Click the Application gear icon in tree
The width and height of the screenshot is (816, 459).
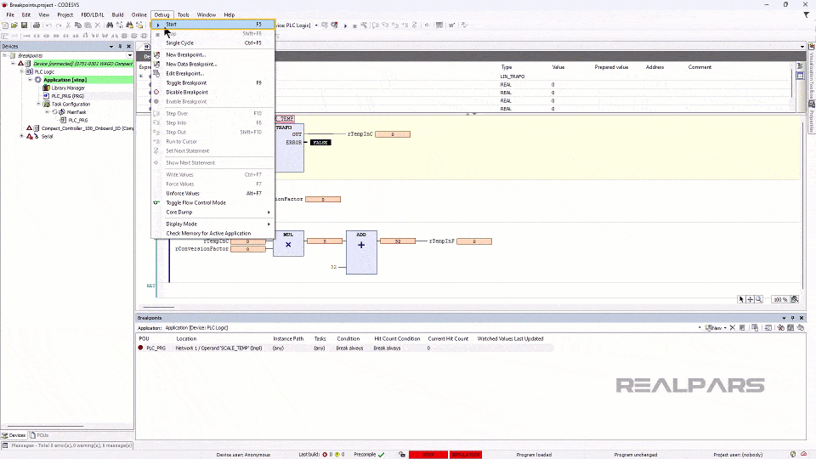click(38, 80)
